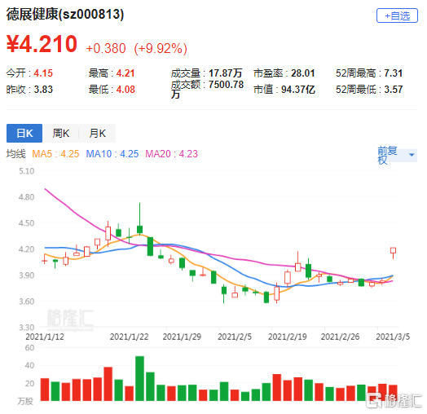Click the tall-wick green candlestick near 2021/1/22
The image size is (427, 414).
tap(139, 219)
